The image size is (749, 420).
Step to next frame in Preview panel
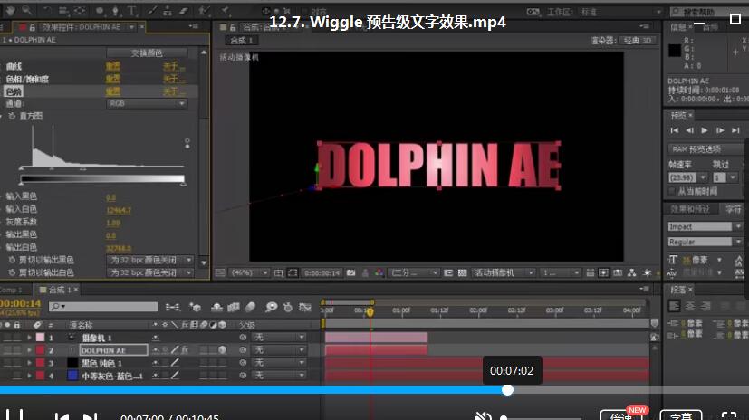click(719, 130)
